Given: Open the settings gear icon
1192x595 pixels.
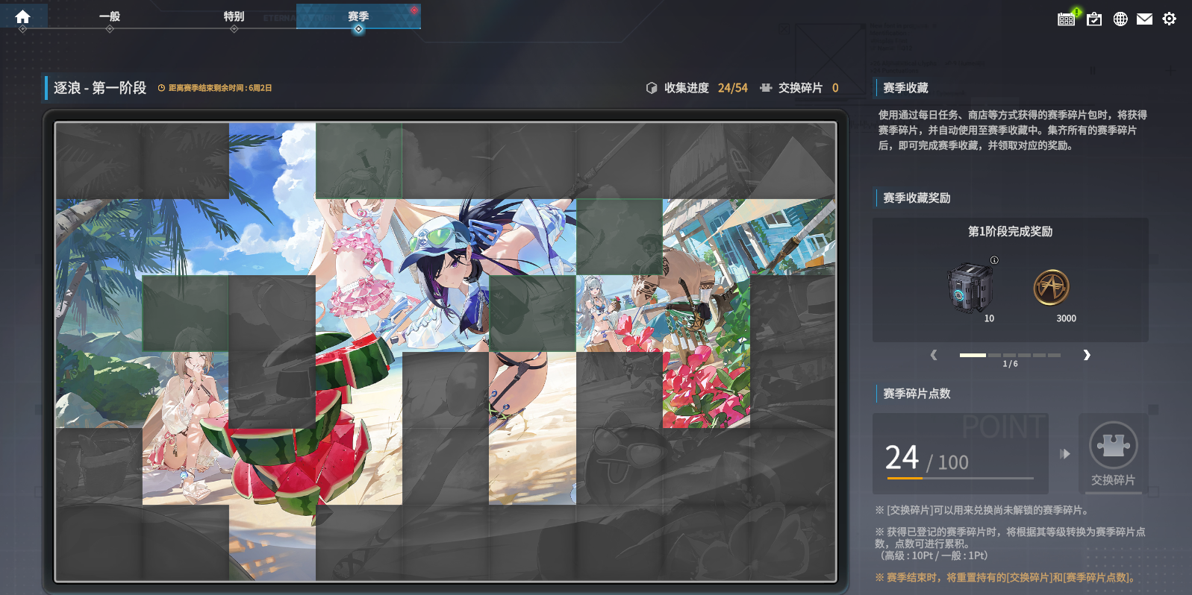Looking at the screenshot, I should tap(1170, 19).
